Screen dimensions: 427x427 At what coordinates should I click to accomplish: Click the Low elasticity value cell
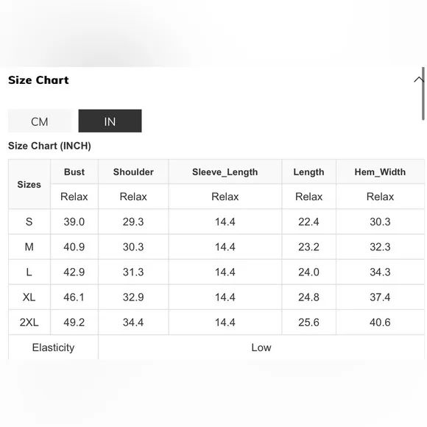click(261, 347)
